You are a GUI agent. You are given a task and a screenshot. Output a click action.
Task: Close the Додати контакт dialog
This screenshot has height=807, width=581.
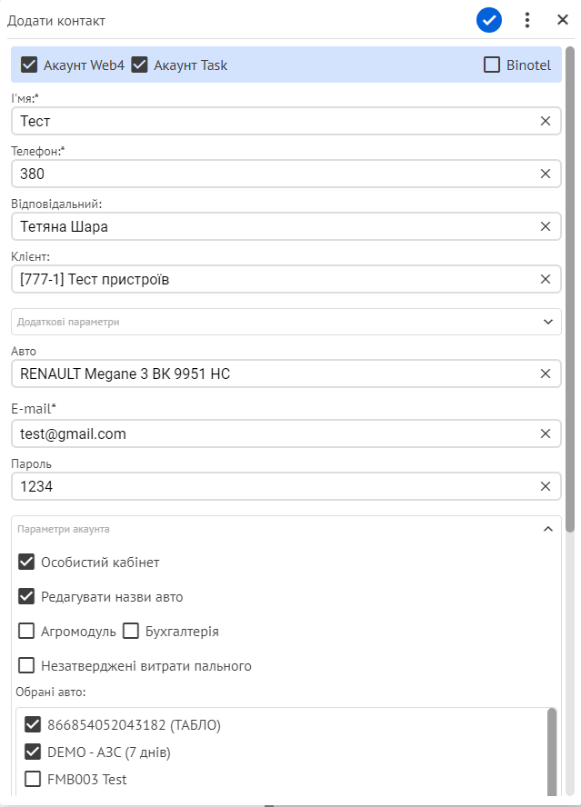pos(563,20)
